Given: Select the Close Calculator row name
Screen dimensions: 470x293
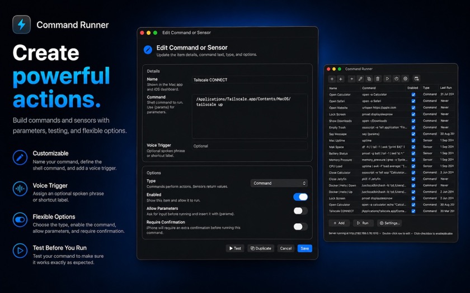Looking at the screenshot, I should pos(340,172).
